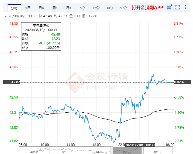Open the strategy (策) icon
The height and width of the screenshot is (154, 193).
pyautogui.click(x=169, y=7)
